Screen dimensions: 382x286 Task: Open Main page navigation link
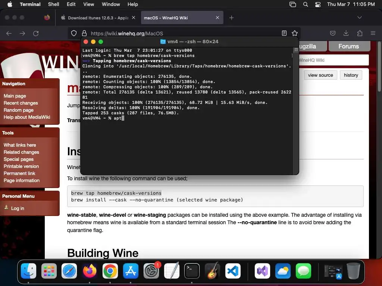(x=15, y=96)
